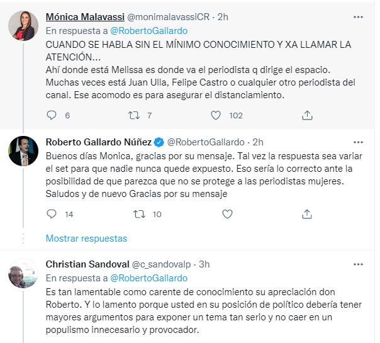Open Roberto Gallardo Núñez's avatar
380x343 pixels.
(x=23, y=152)
